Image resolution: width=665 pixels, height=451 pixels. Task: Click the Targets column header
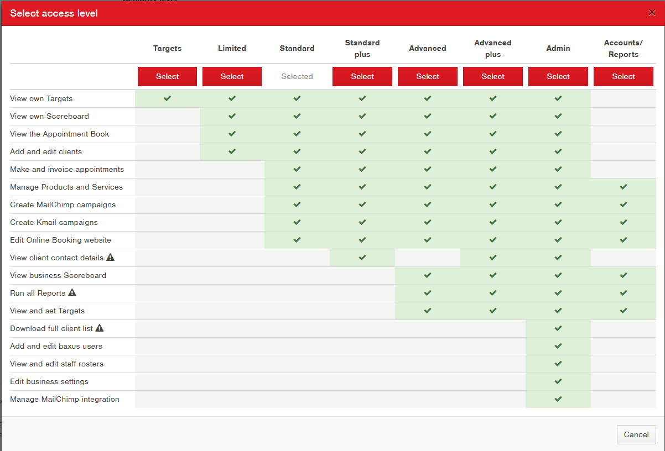167,49
